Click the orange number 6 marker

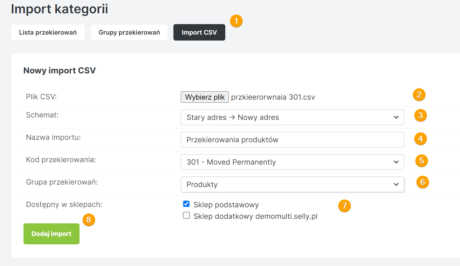423,182
